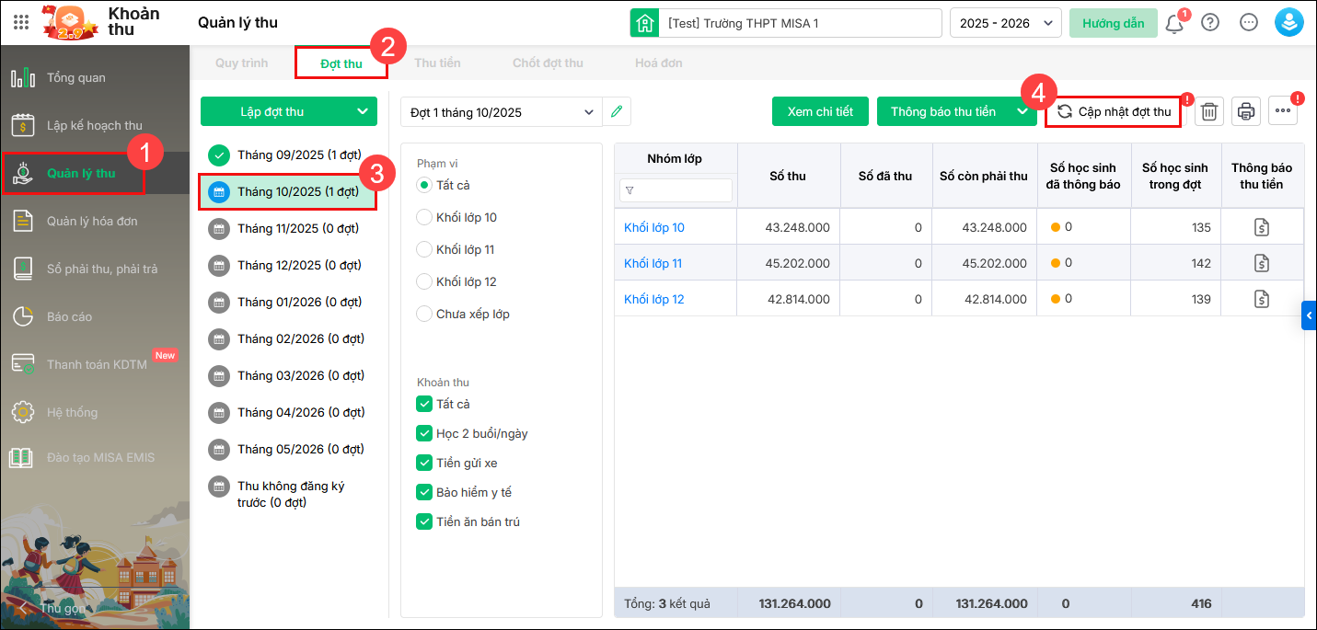Select the Chưa xếp lớp radio button
1317x630 pixels.
[x=424, y=314]
